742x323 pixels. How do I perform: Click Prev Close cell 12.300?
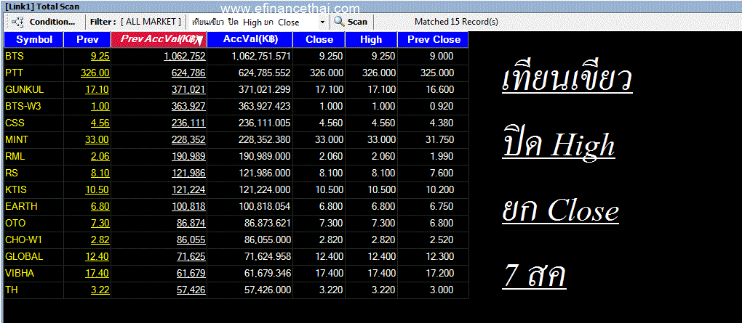point(439,256)
